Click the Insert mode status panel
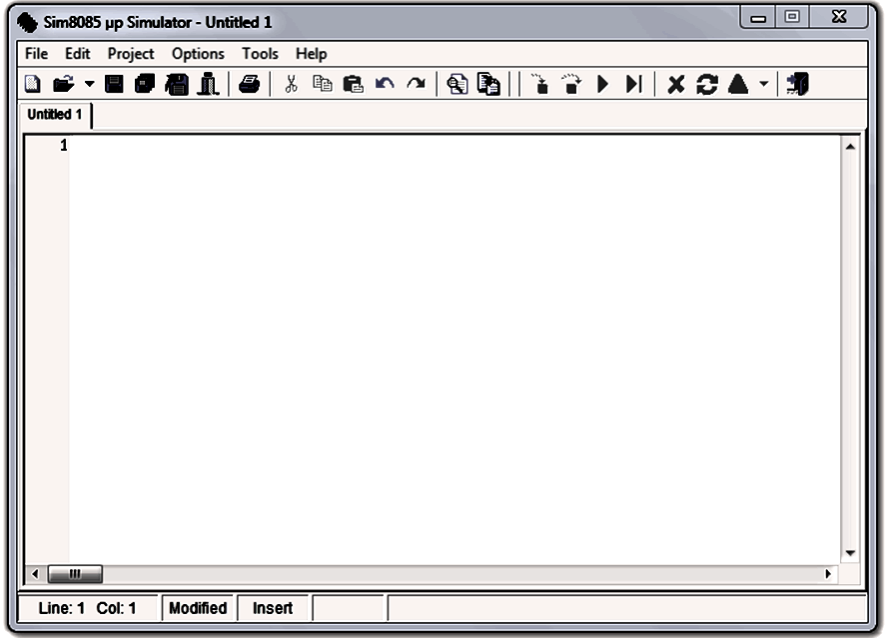 point(273,608)
